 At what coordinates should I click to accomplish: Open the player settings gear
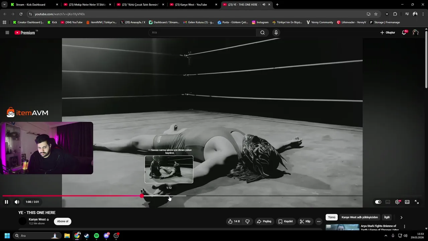coord(397,202)
